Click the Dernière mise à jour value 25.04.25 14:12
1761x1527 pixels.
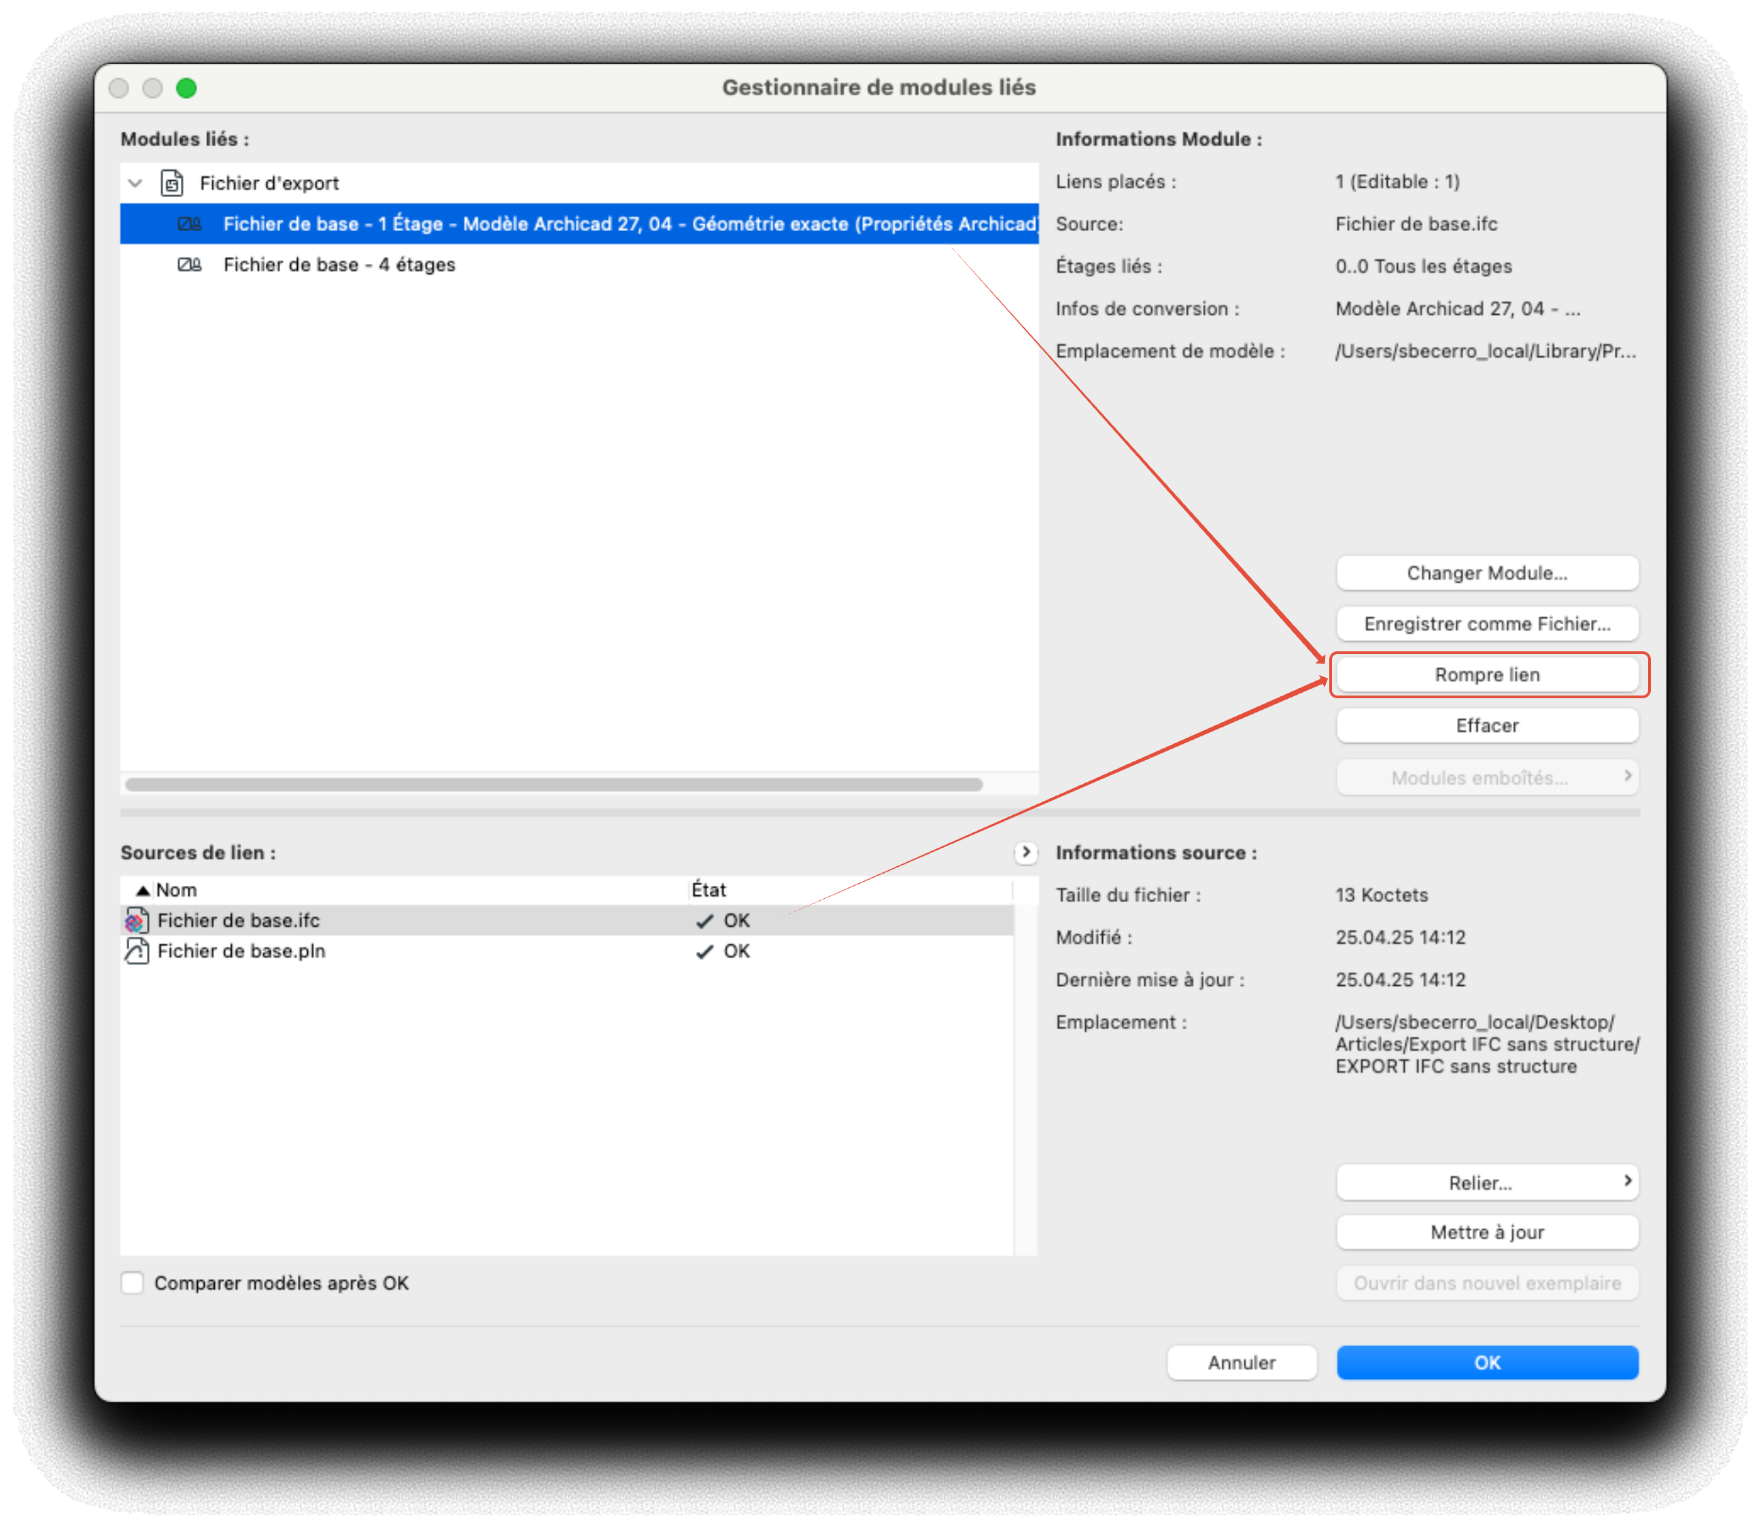coord(1400,980)
